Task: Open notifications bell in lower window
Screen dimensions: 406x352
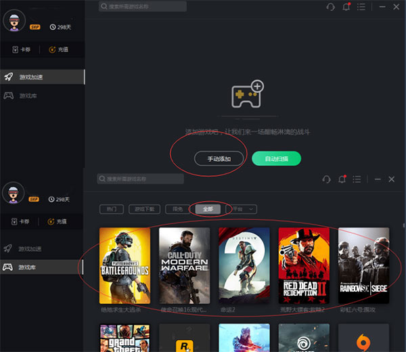Action: (x=342, y=179)
